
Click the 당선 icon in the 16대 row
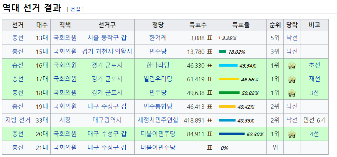(x=292, y=66)
